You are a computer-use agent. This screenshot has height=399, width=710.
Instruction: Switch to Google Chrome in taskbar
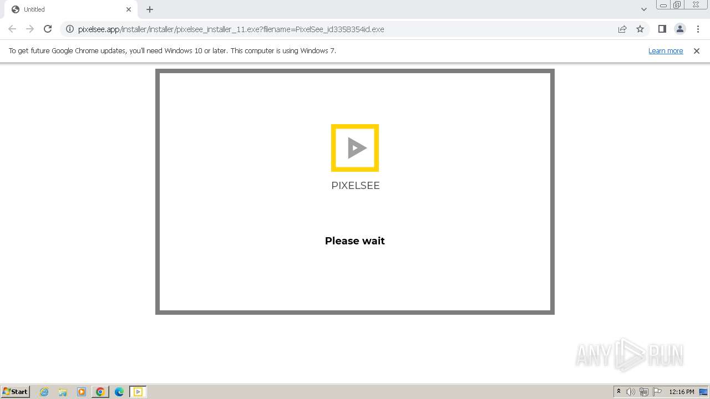tap(100, 392)
